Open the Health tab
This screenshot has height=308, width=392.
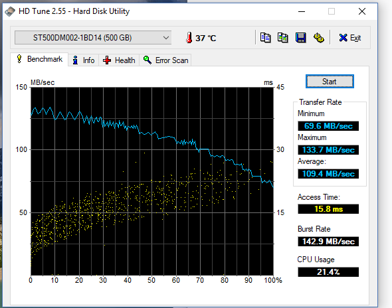(119, 60)
